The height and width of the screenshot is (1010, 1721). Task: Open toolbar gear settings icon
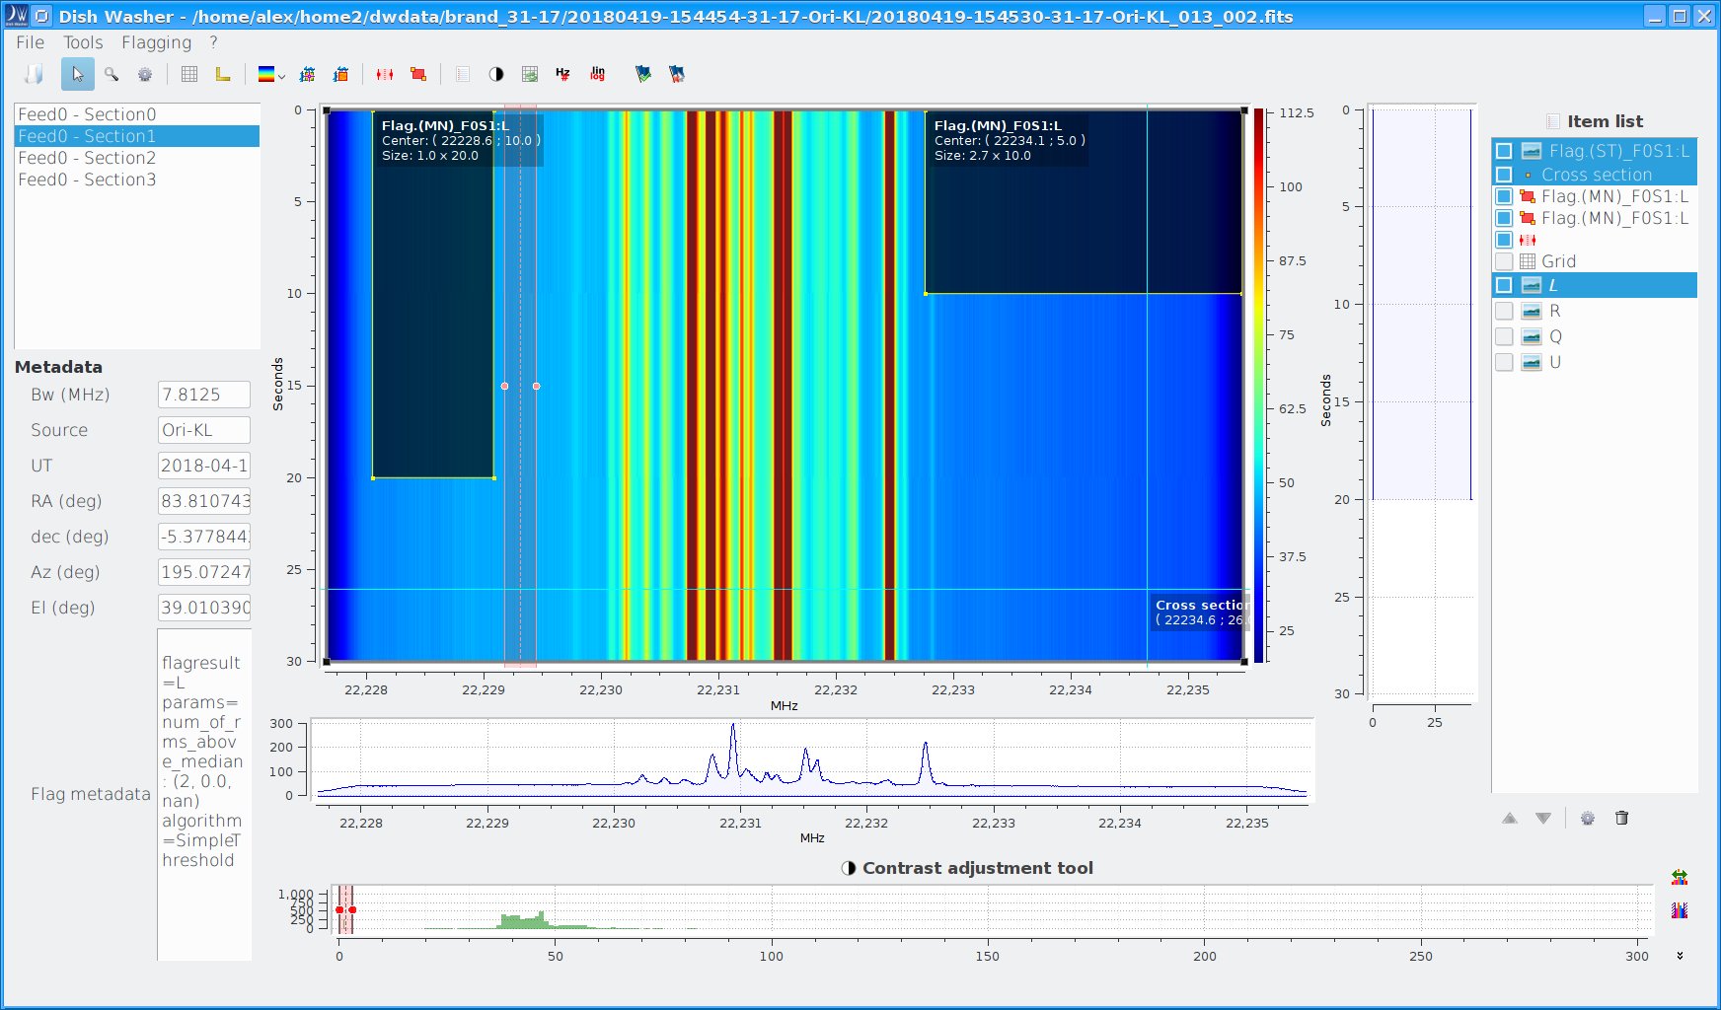pyautogui.click(x=145, y=74)
